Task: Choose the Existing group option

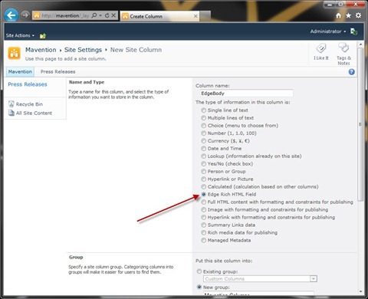Action: click(199, 271)
